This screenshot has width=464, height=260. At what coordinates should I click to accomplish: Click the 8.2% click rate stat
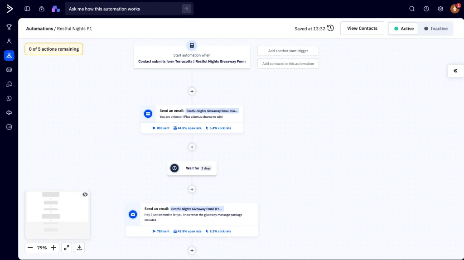point(218,231)
